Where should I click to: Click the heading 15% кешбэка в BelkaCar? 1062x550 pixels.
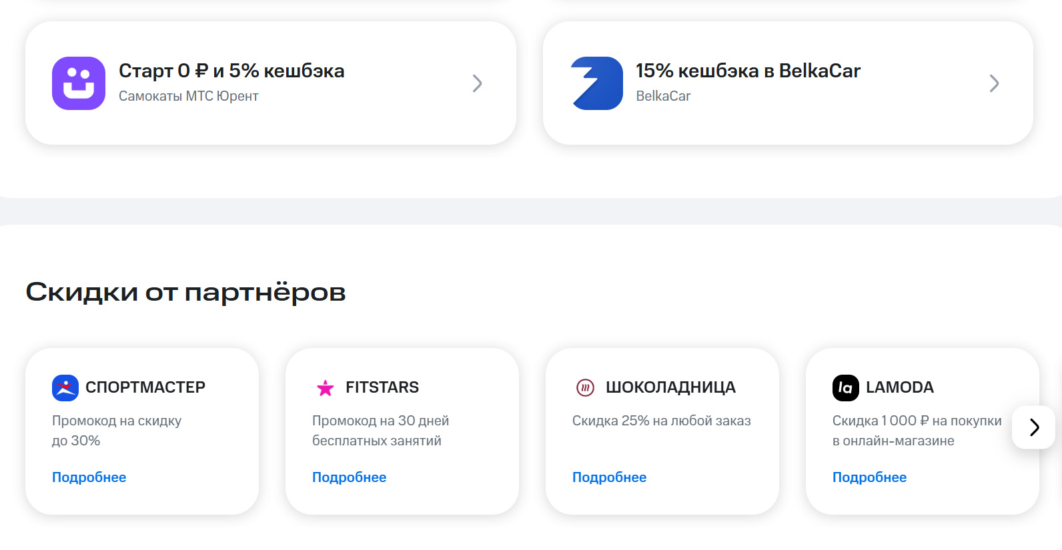coord(748,71)
